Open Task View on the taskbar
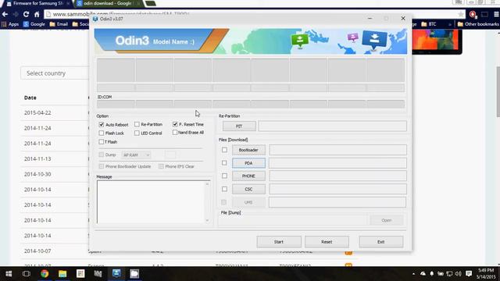Screen dimensions: 500x281 pos(27,274)
